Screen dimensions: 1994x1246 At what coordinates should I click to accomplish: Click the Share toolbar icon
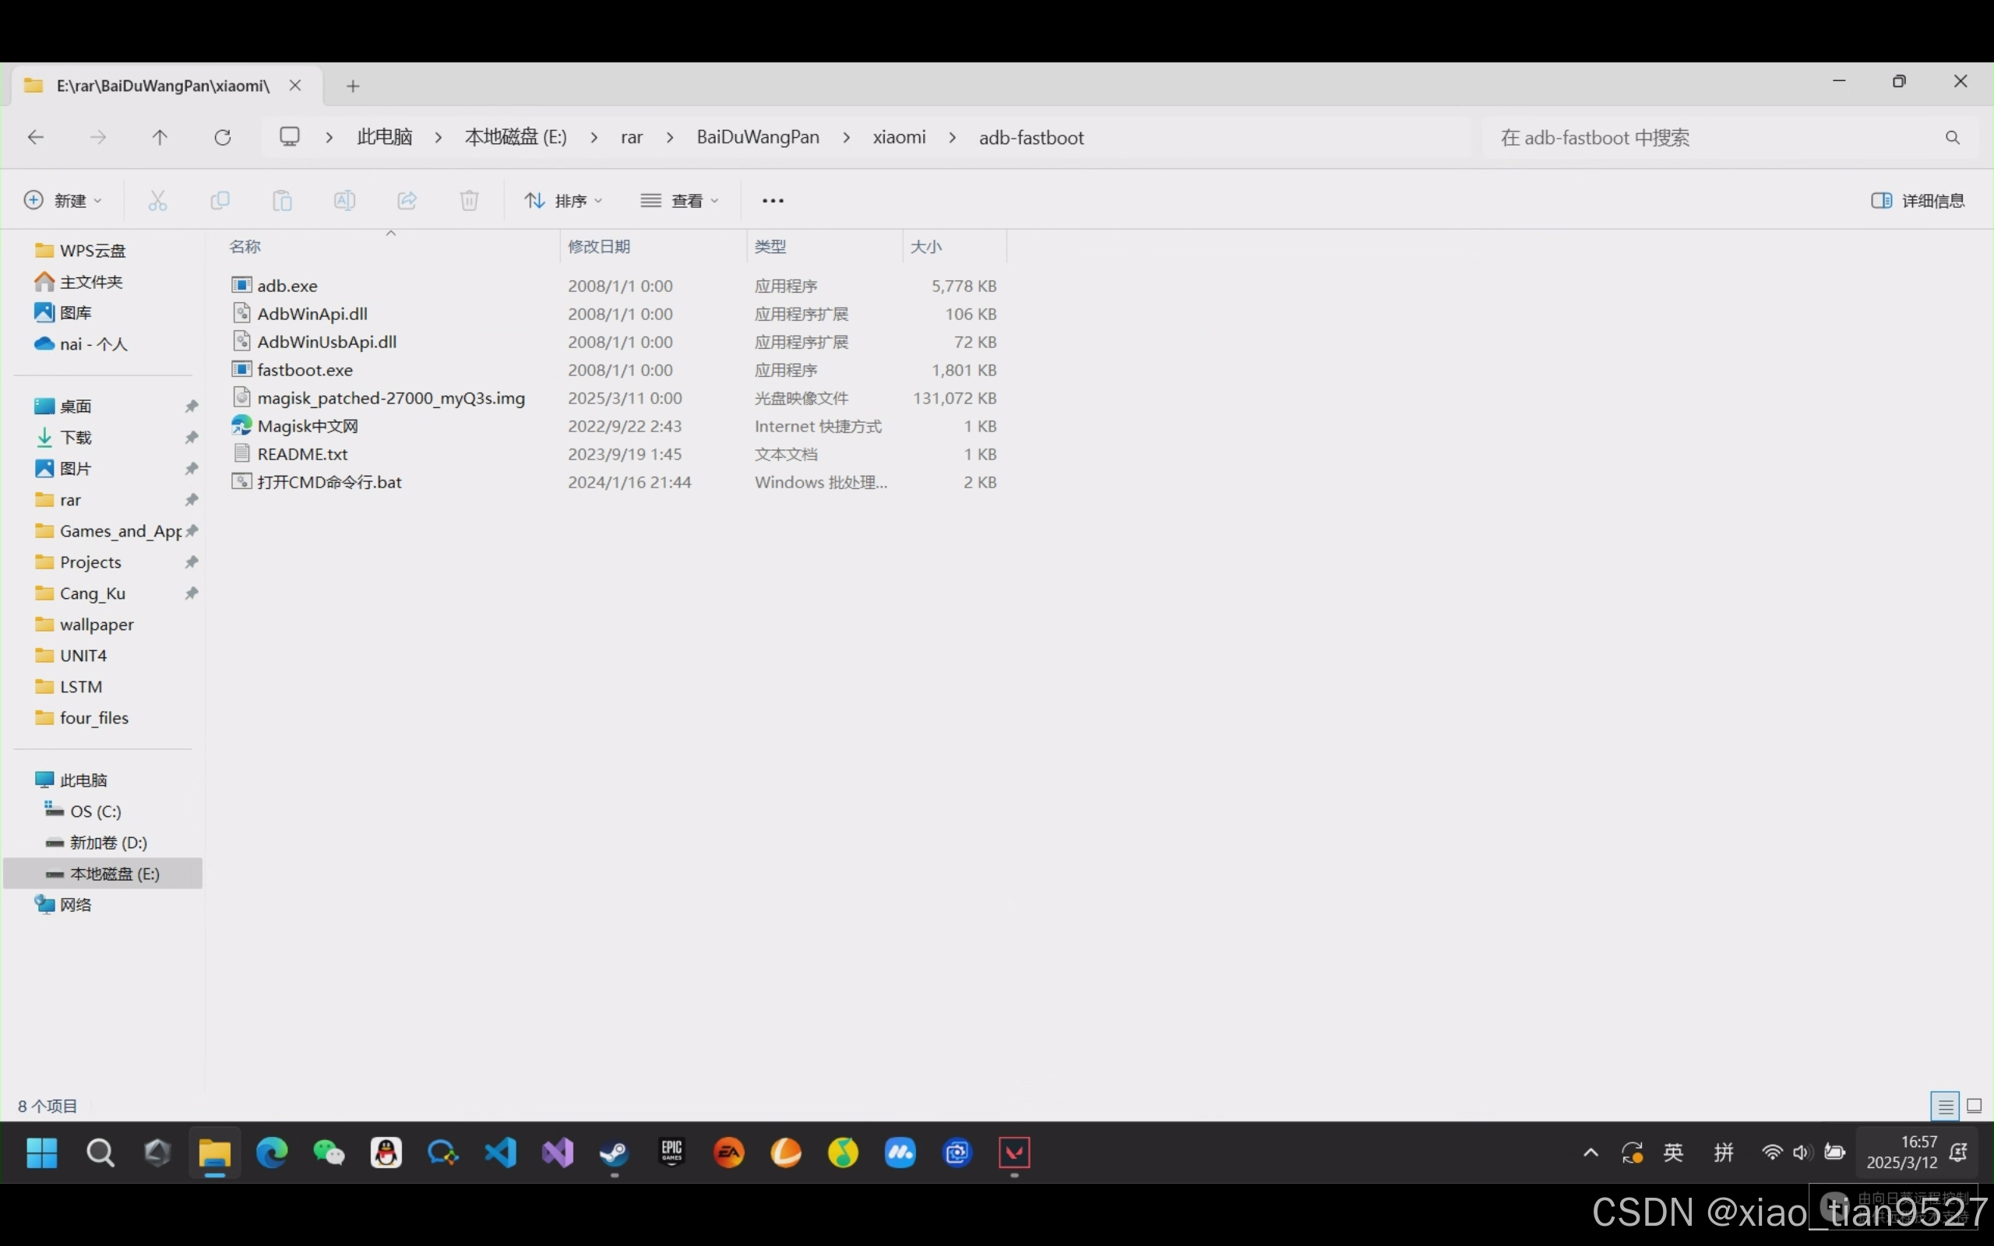[407, 200]
